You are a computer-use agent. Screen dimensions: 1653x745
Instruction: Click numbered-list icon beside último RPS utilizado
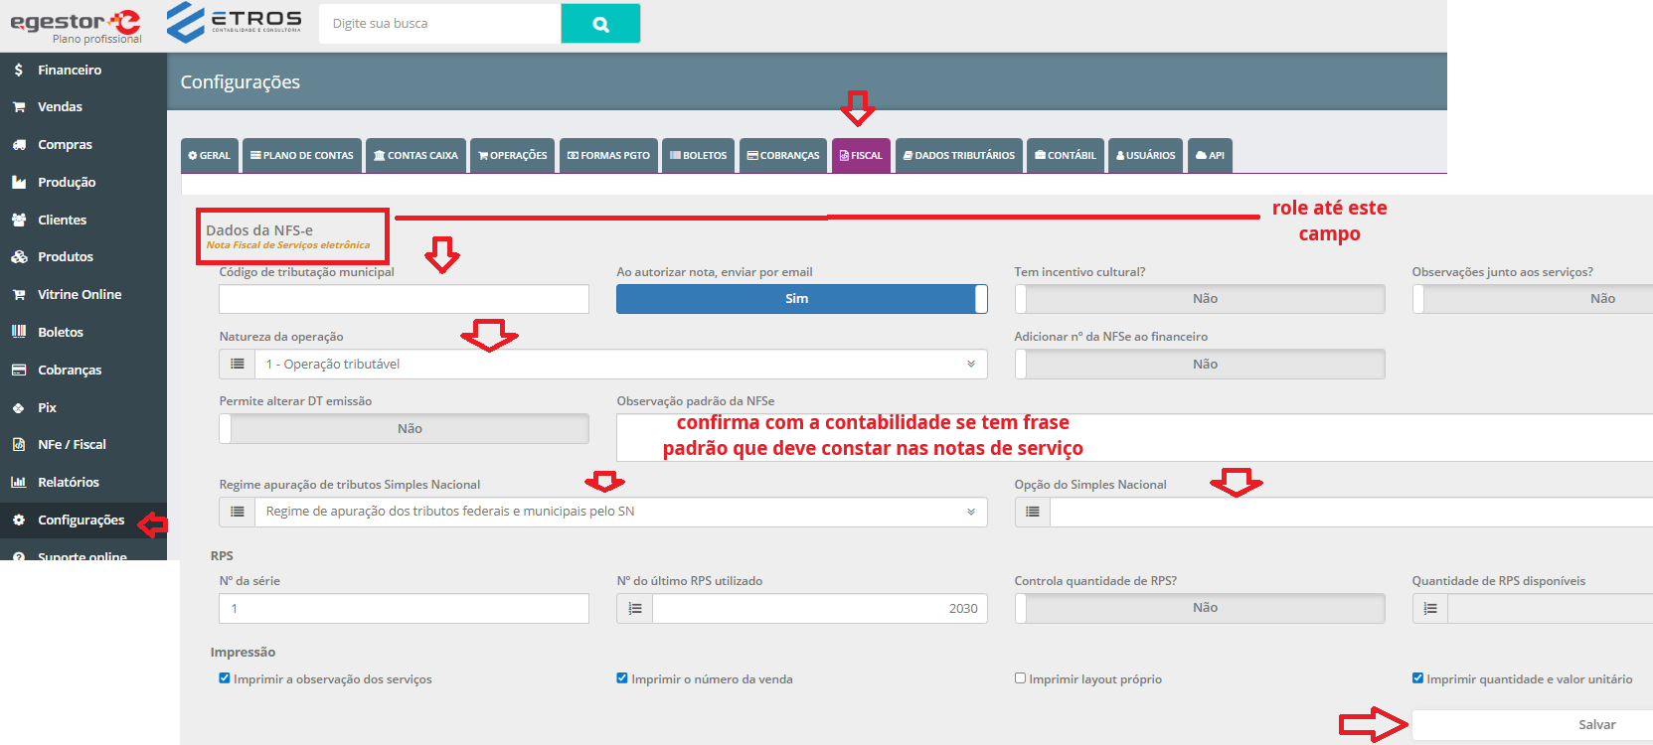[x=634, y=608]
